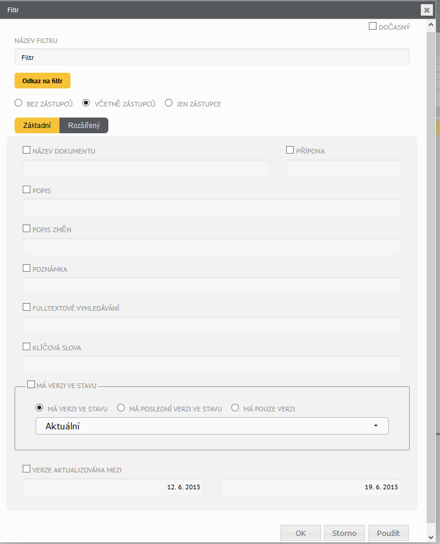This screenshot has width=440, height=544.
Task: Enable VERZE AKTUALIZOVÁNA MEZI checkbox
Action: tap(26, 469)
